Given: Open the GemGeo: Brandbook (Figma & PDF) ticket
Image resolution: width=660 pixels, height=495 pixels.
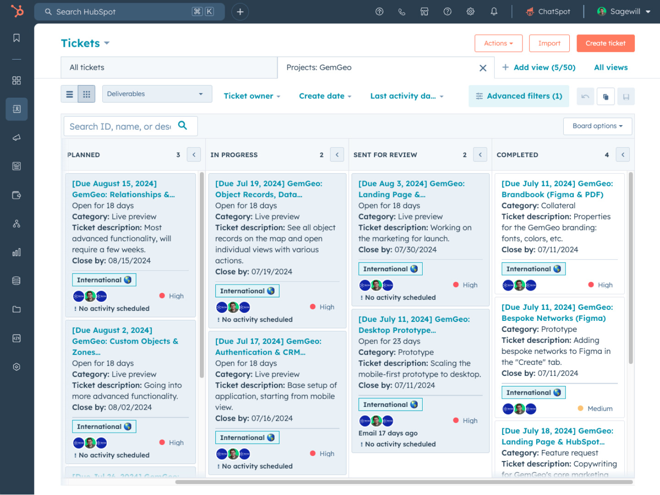Looking at the screenshot, I should tap(557, 189).
